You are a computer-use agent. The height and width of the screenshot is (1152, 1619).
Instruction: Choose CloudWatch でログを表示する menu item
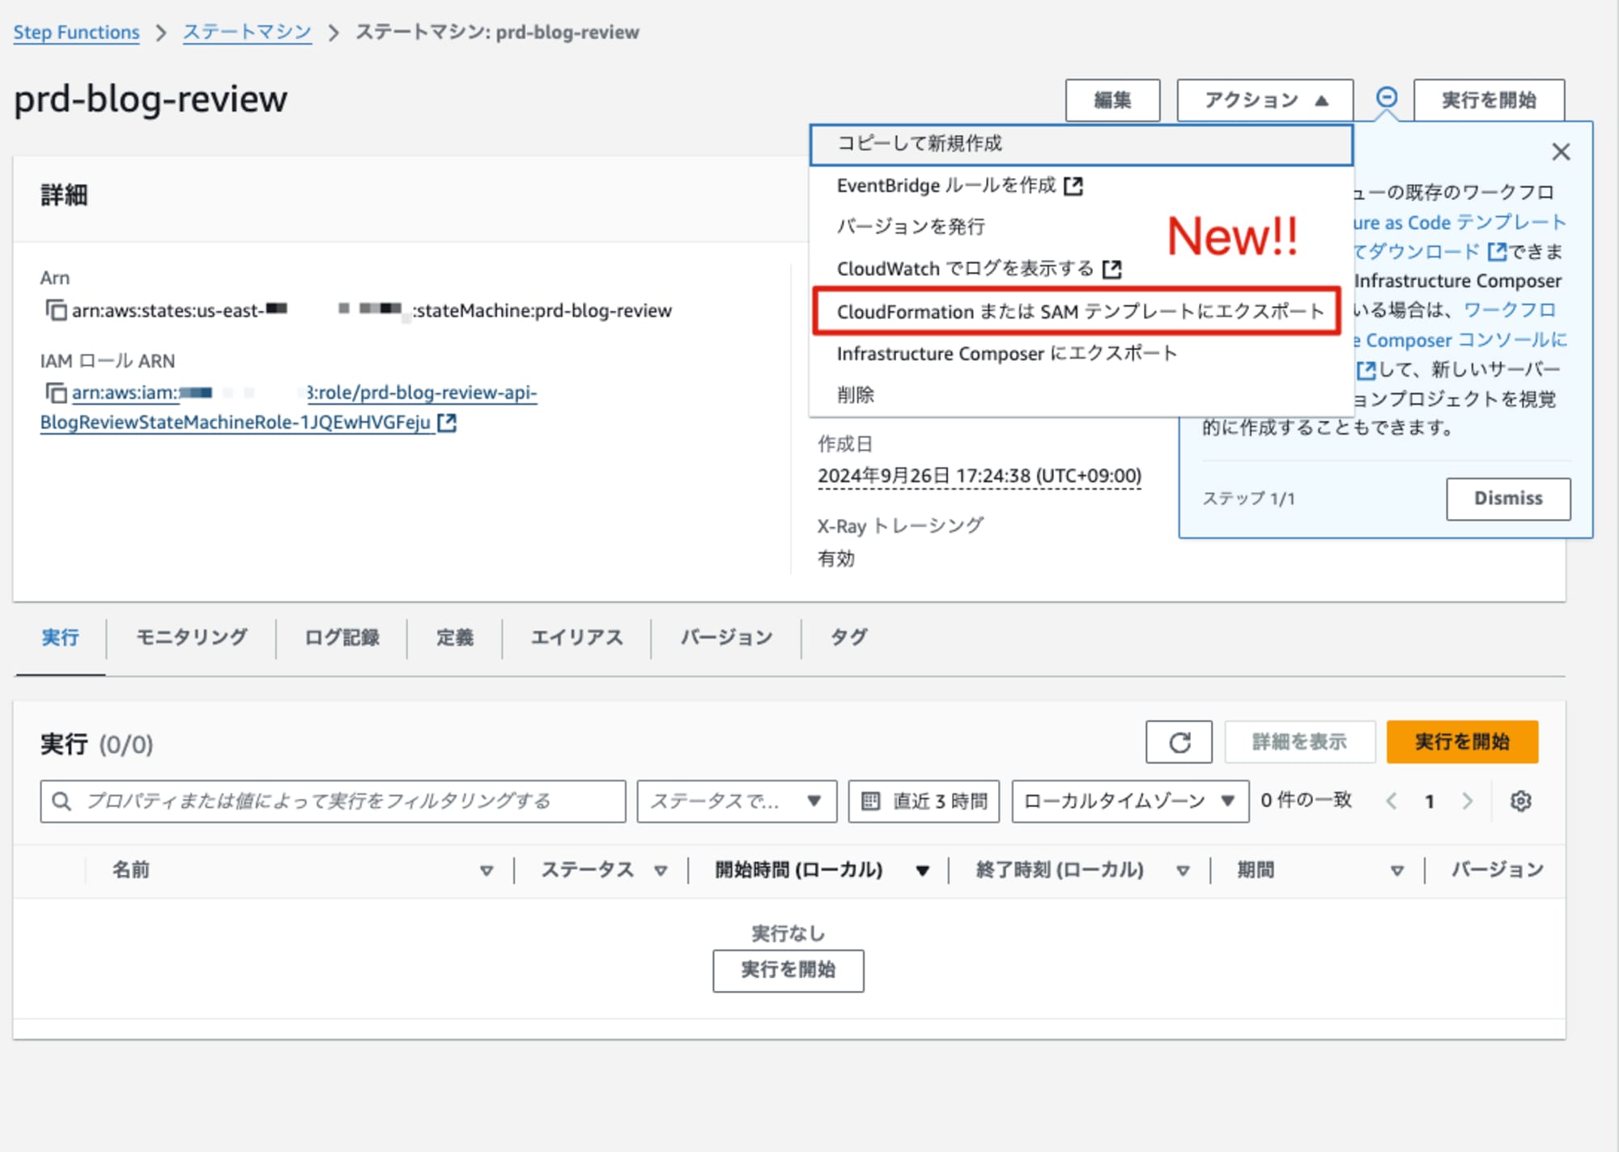click(x=1081, y=269)
